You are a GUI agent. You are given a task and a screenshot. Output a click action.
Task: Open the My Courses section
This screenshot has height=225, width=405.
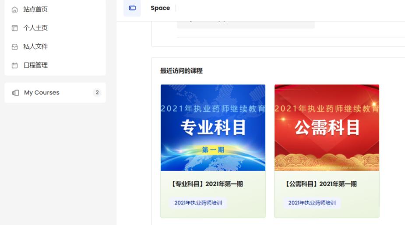click(x=42, y=93)
